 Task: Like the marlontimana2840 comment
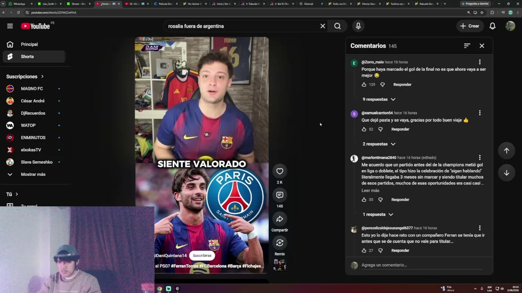364,200
